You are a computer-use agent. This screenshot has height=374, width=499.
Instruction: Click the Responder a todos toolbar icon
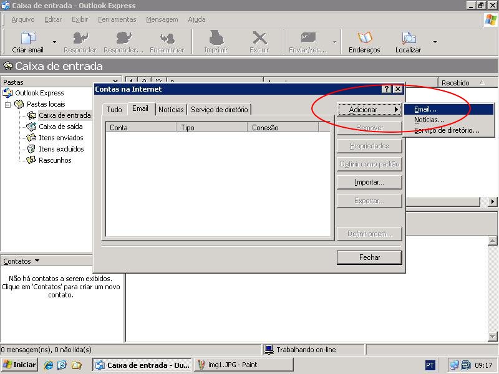124,38
